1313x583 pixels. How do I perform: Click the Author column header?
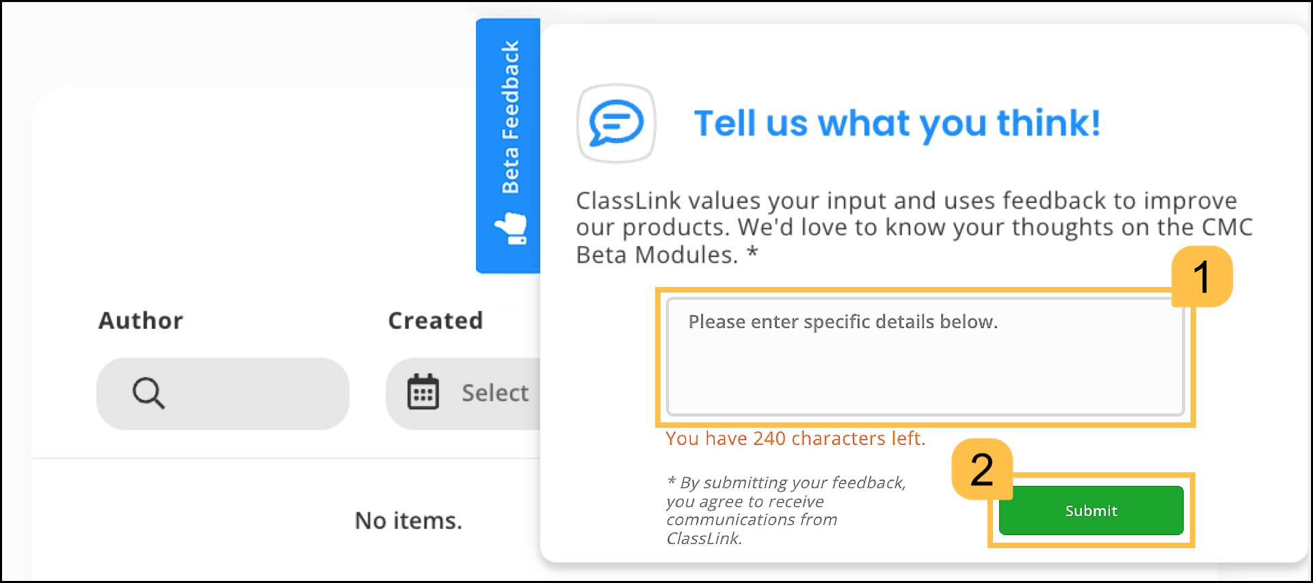tap(140, 320)
